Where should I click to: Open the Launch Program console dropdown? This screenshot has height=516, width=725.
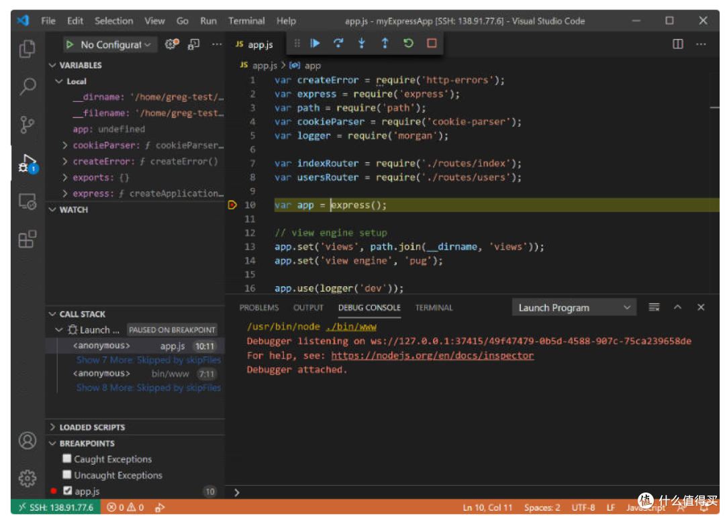point(574,308)
